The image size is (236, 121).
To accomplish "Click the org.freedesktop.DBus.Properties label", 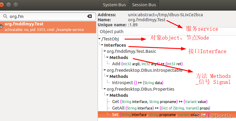I will (x=140, y=89).
